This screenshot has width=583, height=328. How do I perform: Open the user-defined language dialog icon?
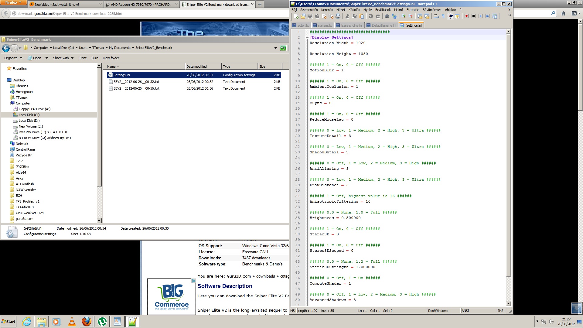[x=457, y=16]
